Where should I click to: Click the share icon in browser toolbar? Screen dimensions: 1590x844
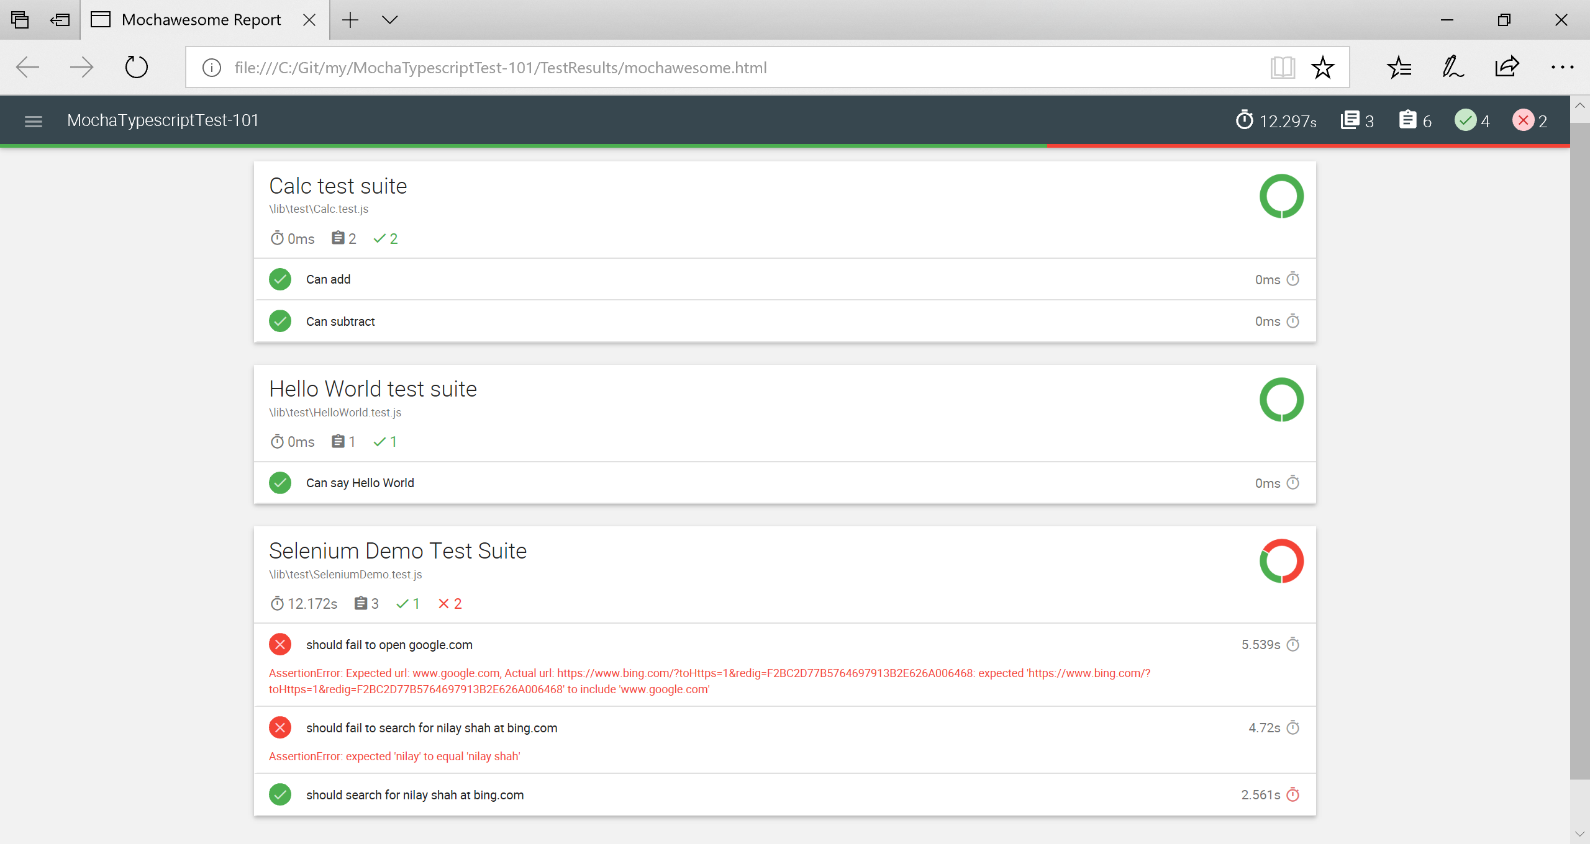click(x=1507, y=66)
